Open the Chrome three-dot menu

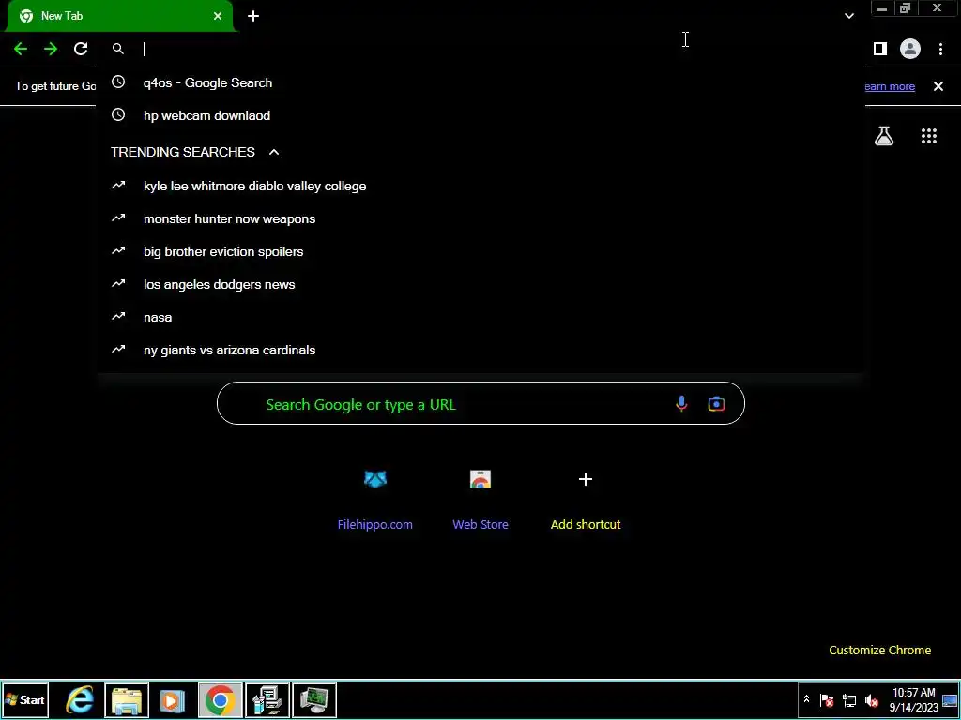tap(940, 49)
